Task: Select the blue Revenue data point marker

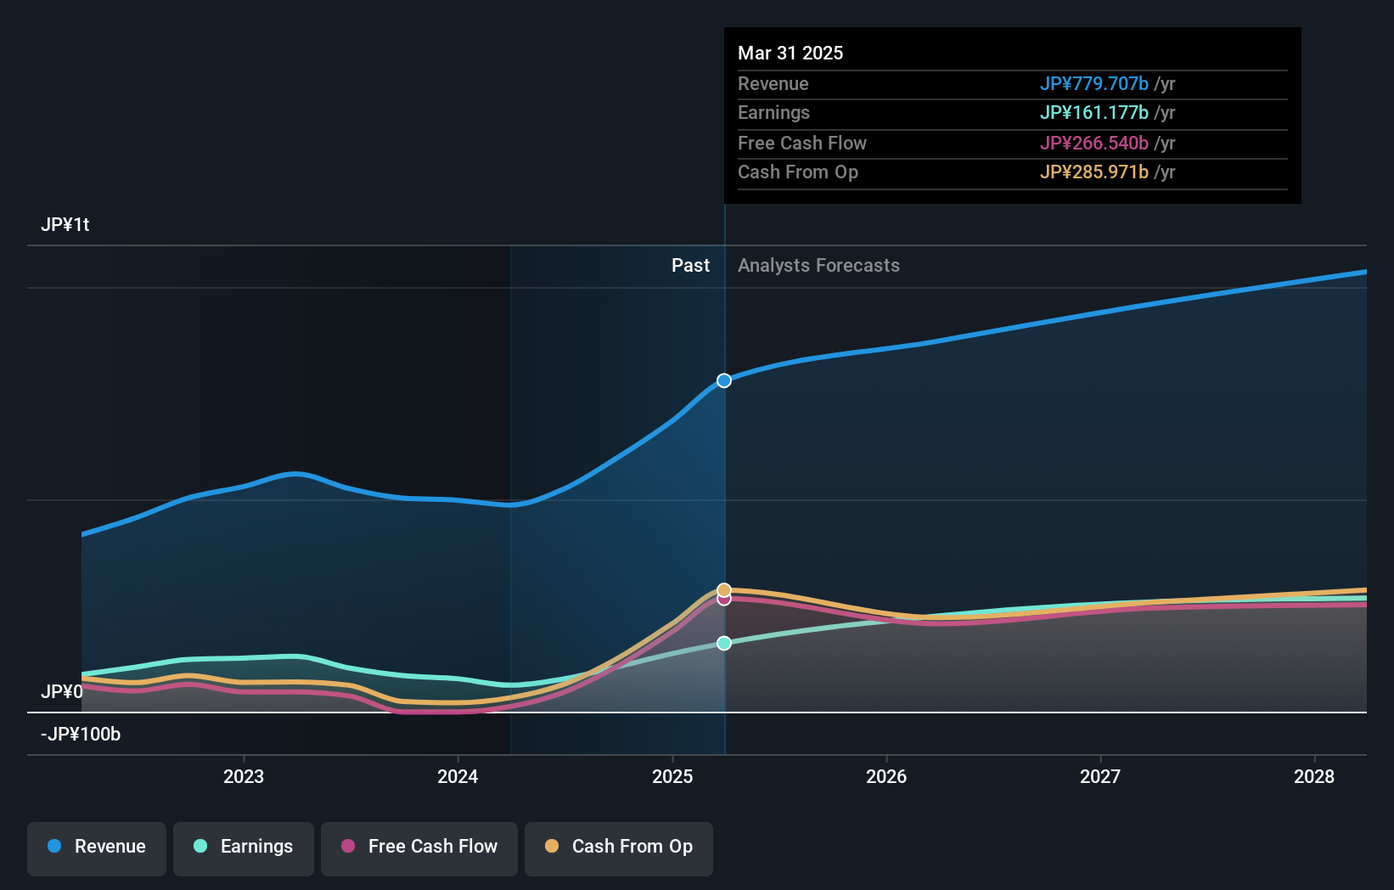Action: coord(724,380)
